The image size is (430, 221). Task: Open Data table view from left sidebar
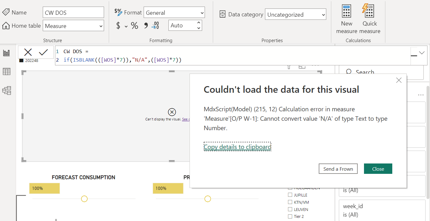[7, 72]
